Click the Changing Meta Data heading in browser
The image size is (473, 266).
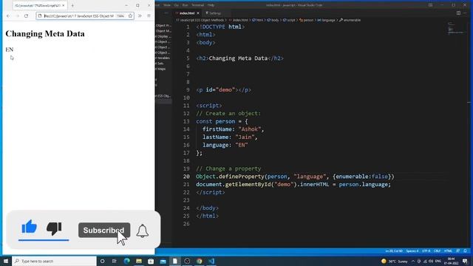(45, 34)
